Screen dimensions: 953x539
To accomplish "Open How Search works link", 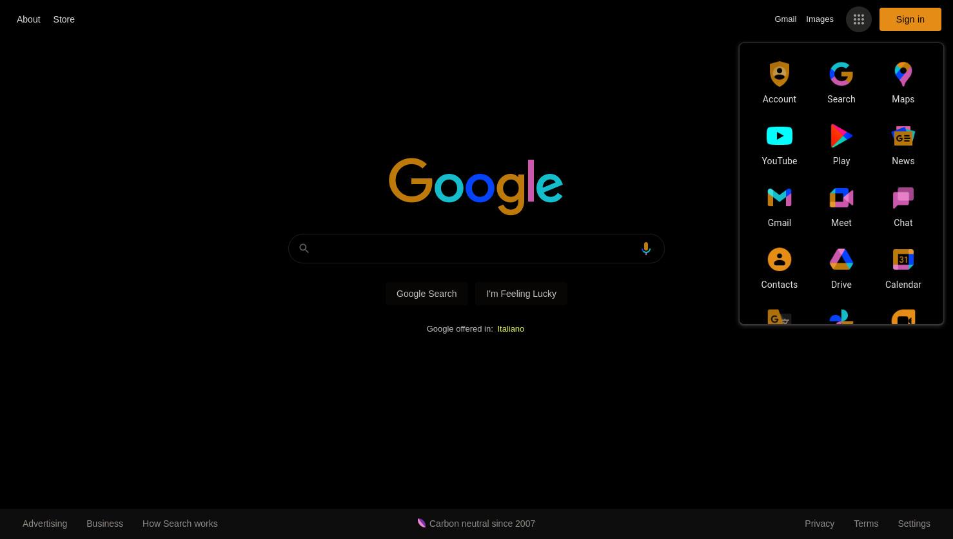I will point(180,524).
